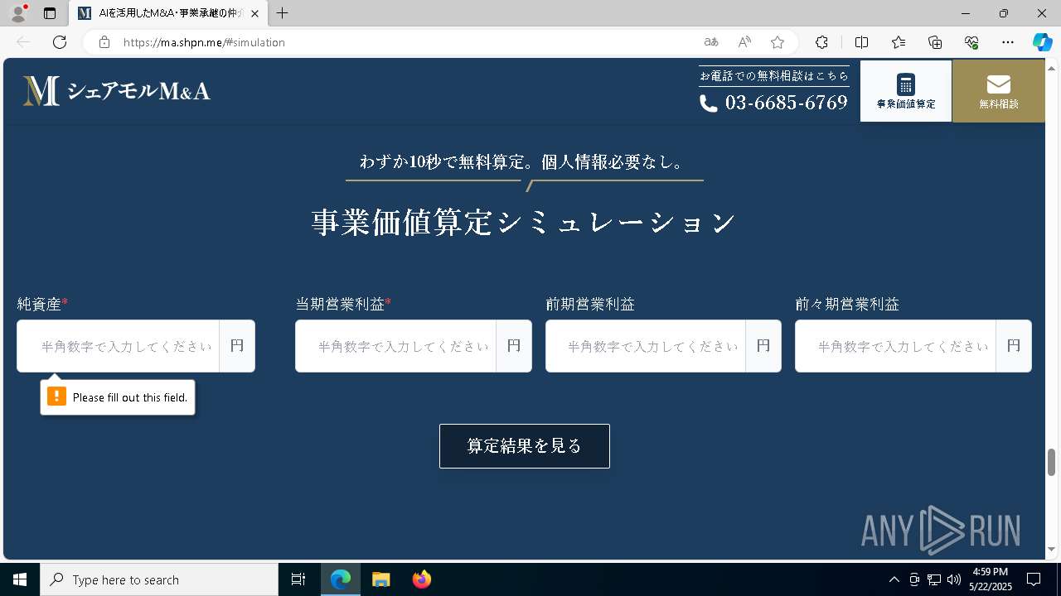Screen dimensions: 1061x596
Task: Open Settings and more menu
Action: pos(1008,42)
